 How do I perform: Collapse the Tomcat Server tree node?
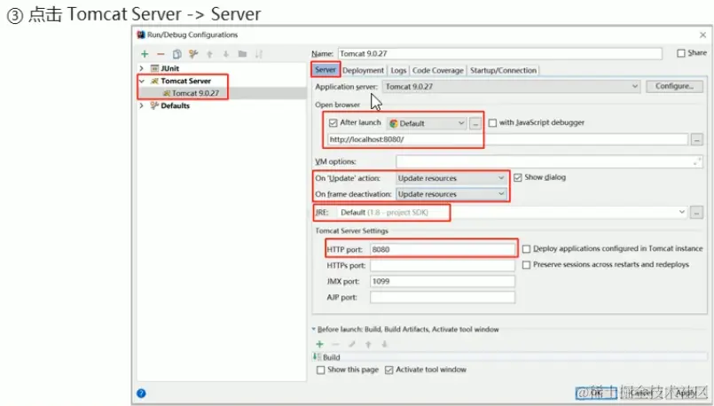(142, 81)
